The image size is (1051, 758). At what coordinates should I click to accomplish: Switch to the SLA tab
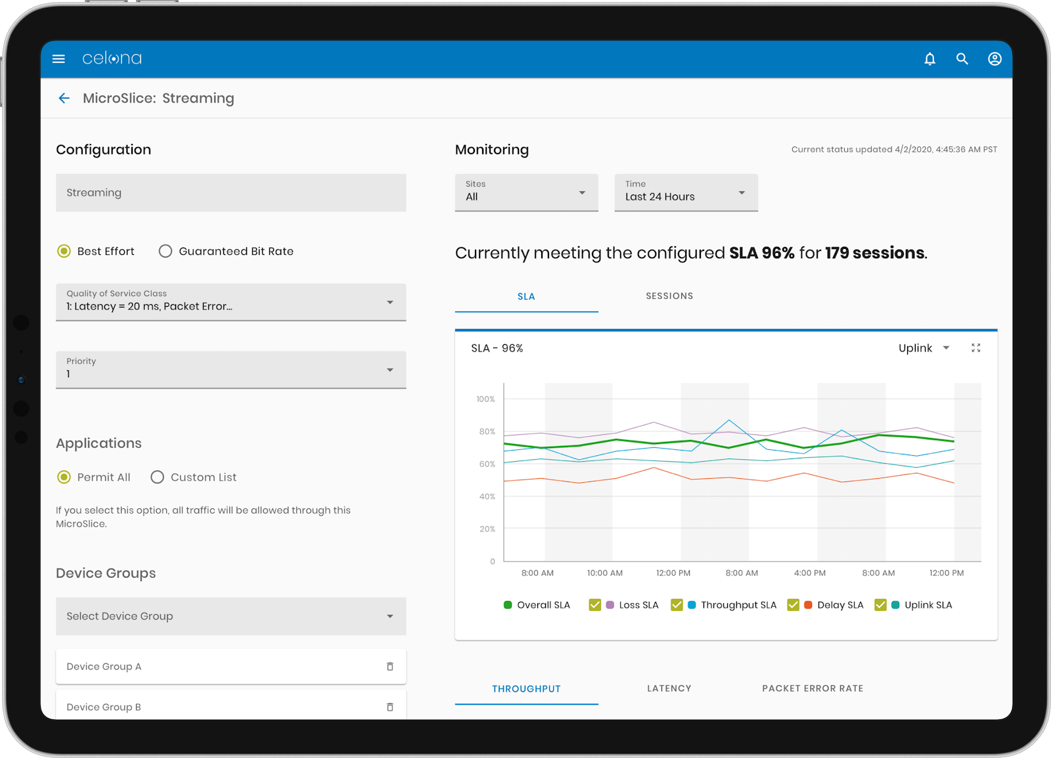(x=527, y=296)
